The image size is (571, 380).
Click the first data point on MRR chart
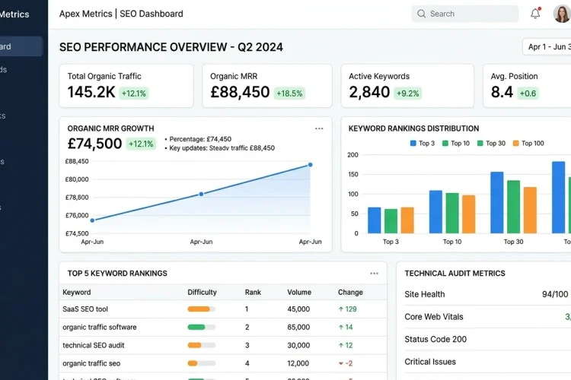[92, 220]
